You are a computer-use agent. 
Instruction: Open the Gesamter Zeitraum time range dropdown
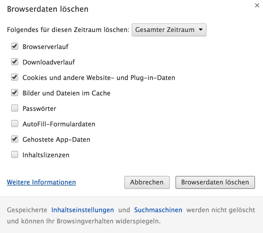tap(169, 30)
